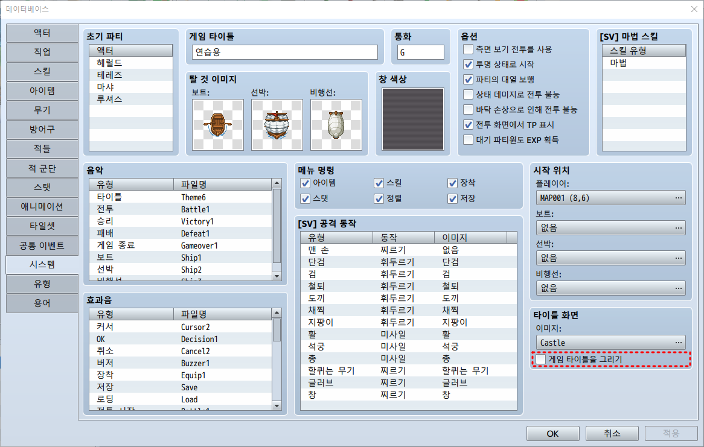
Task: Select Buzzer1 sound effect row
Action: (181, 363)
